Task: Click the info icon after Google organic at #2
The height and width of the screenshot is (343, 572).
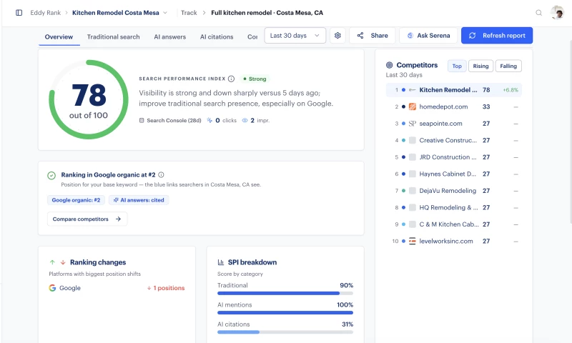Action: click(162, 174)
